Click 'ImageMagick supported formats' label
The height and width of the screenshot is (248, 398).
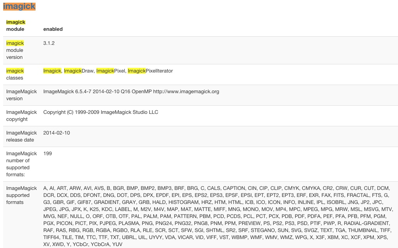(x=21, y=195)
